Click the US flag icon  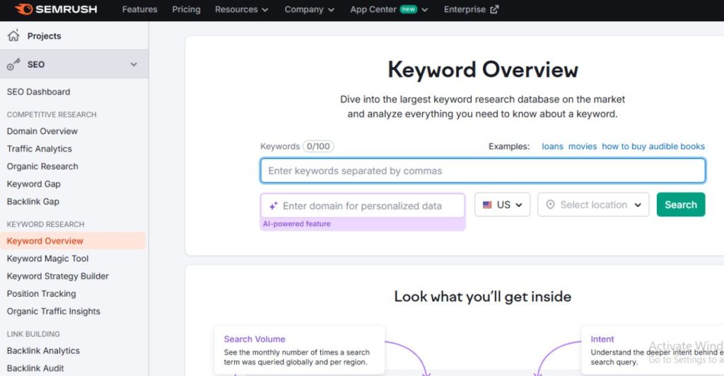487,205
